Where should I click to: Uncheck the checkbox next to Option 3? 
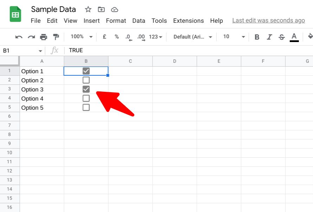86,89
